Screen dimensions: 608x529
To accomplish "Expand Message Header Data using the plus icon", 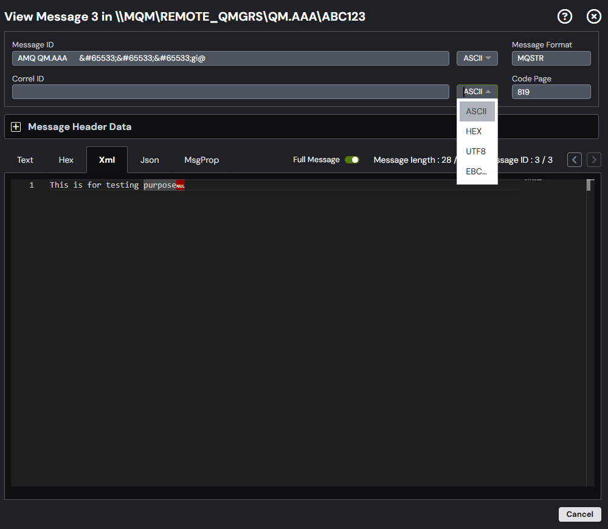I will pos(16,126).
